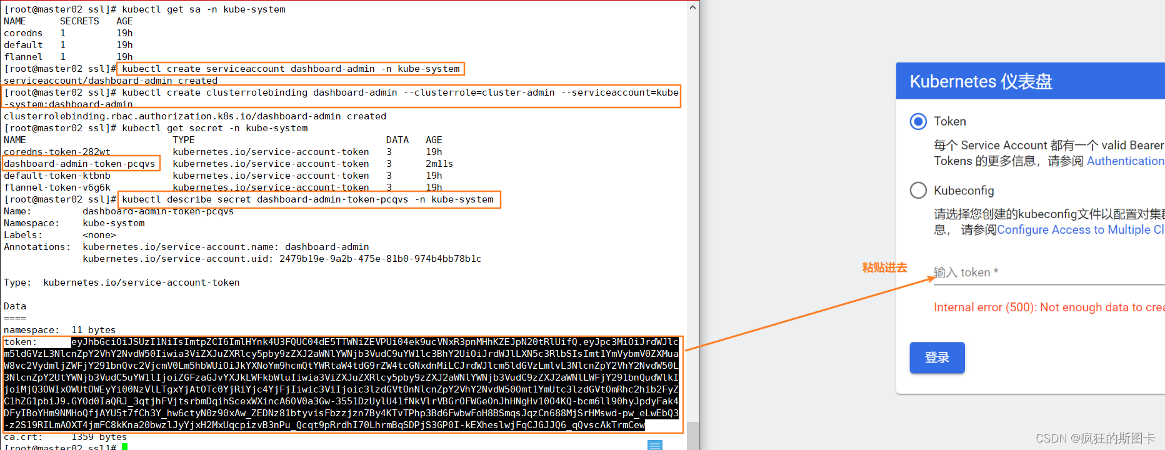Click the 'kubectl get sa -n kube-system' command
Viewport: 1165px width, 450px height.
(x=203, y=9)
